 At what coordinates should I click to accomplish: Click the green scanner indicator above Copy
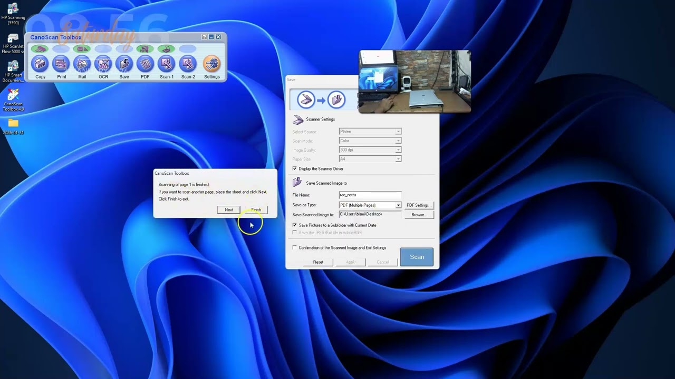tap(40, 49)
